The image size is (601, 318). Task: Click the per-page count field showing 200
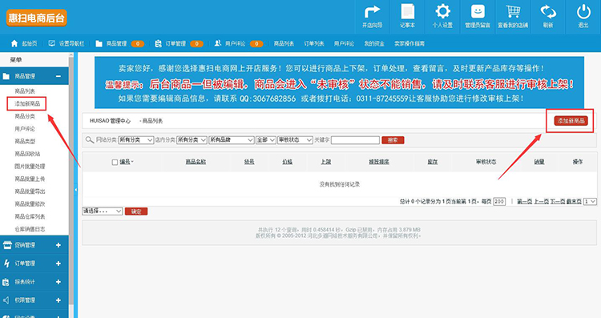point(499,202)
